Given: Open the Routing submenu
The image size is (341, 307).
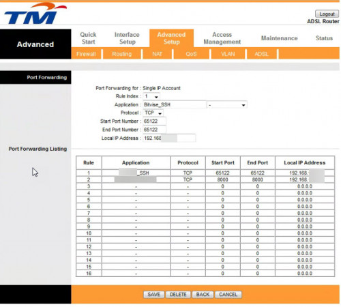Looking at the screenshot, I should [x=122, y=54].
